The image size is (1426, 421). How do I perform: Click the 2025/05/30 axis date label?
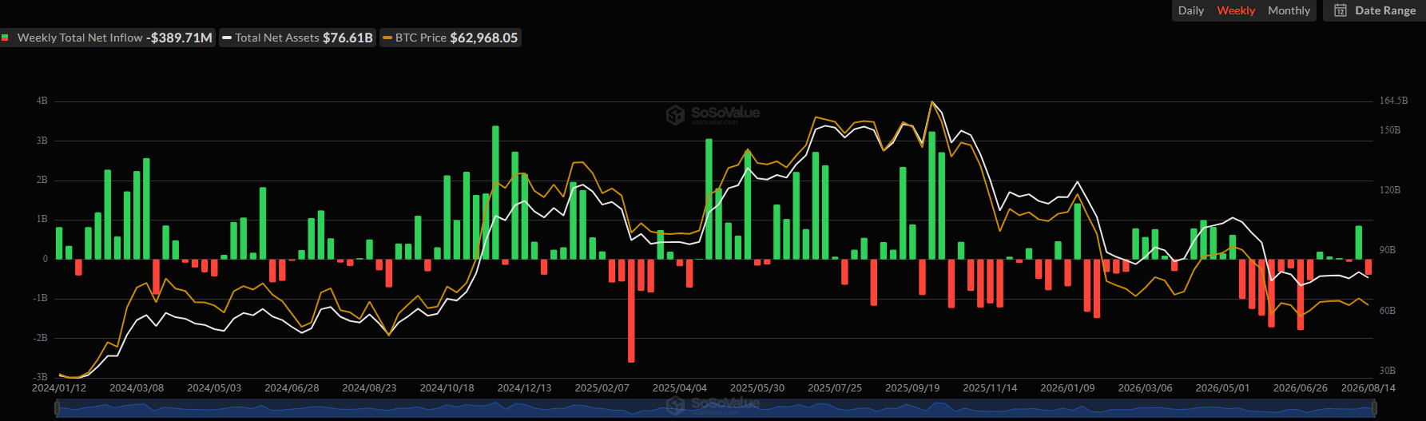pyautogui.click(x=757, y=388)
